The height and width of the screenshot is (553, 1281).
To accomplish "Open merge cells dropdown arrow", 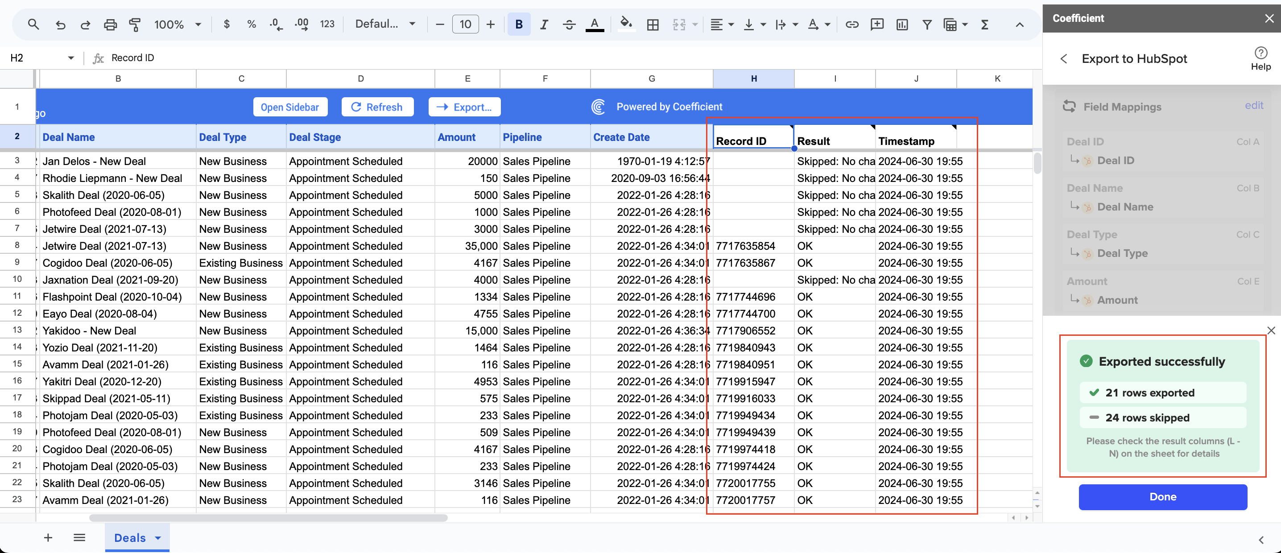I will [695, 24].
